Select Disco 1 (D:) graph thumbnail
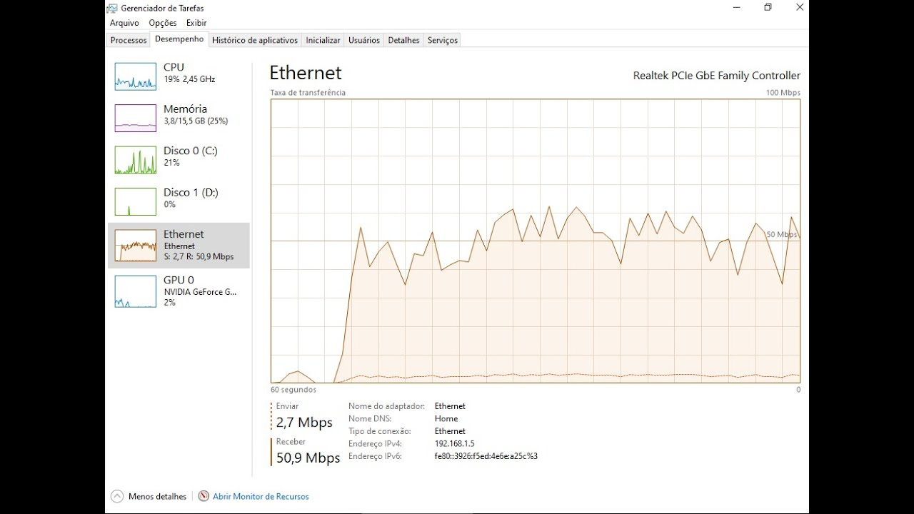The image size is (914, 514). click(x=136, y=201)
